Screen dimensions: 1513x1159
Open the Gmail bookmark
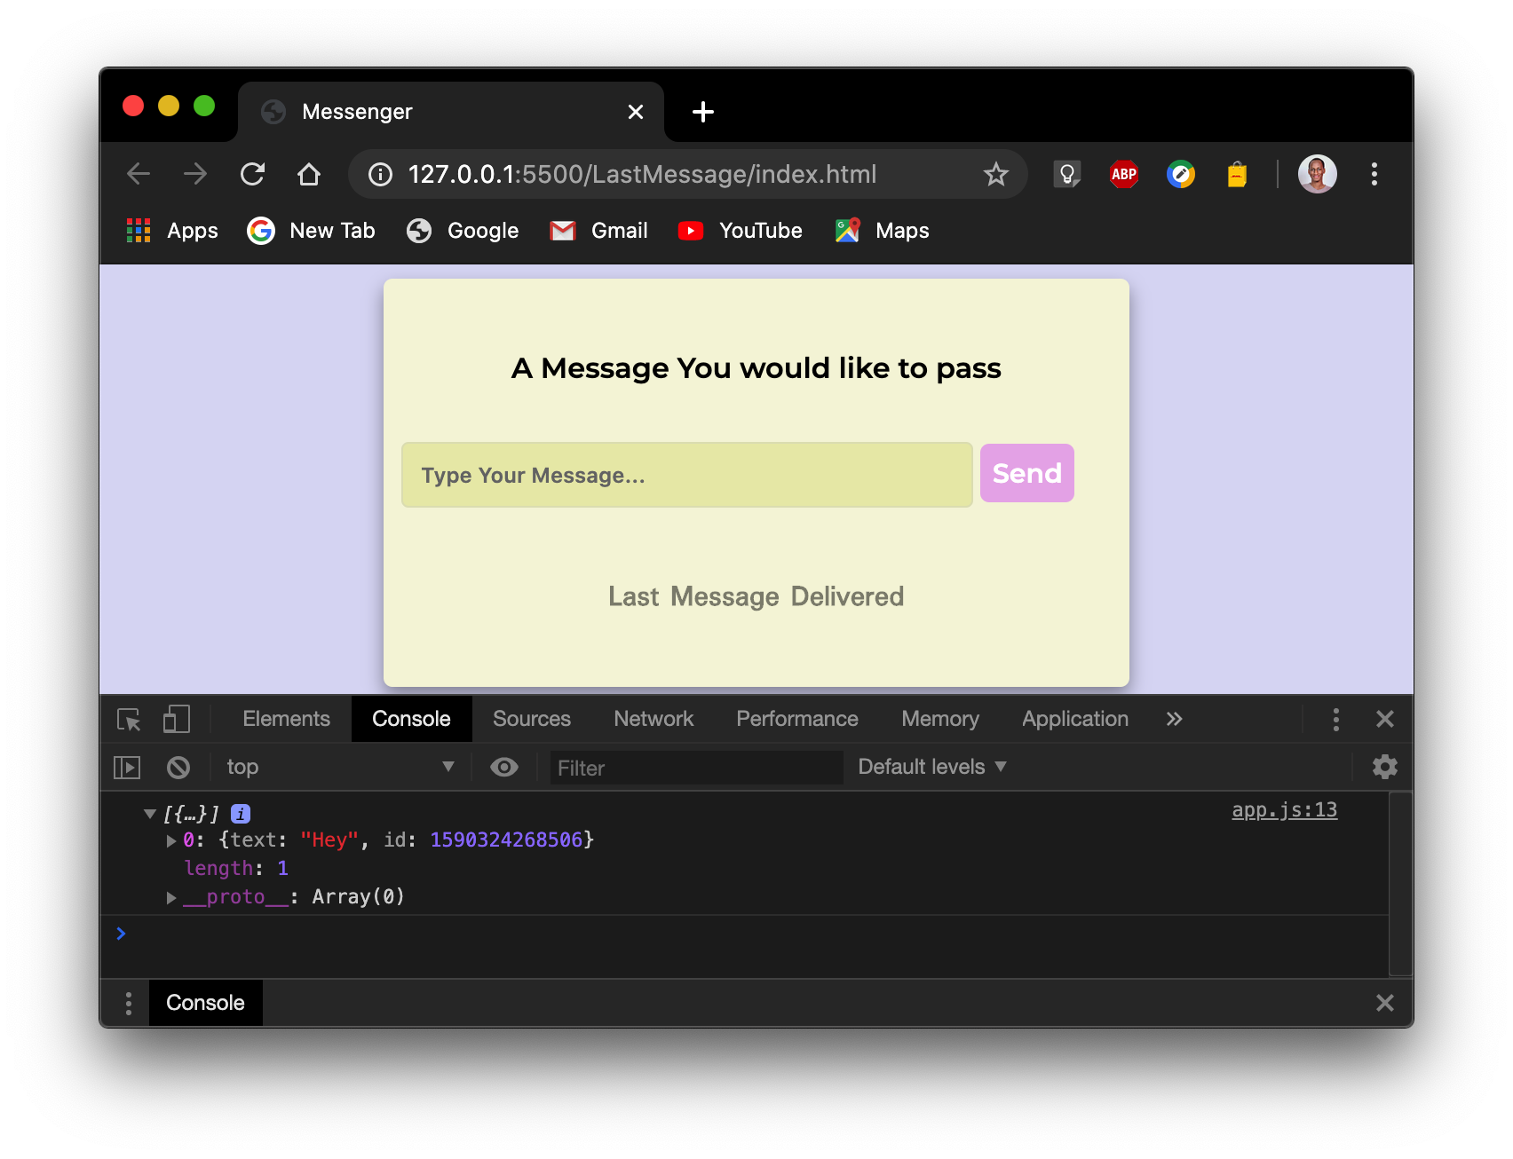598,231
